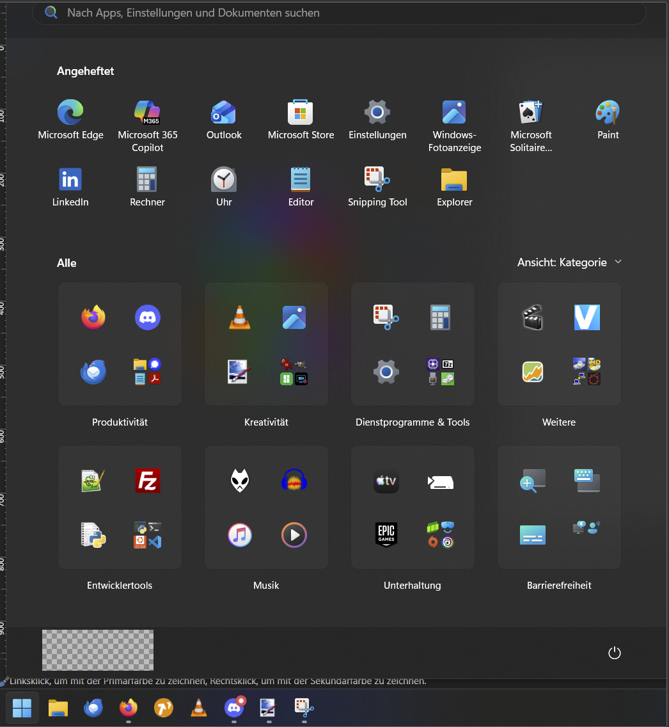
Task: Open Notepad++ in Entwicklertools
Action: tap(93, 481)
